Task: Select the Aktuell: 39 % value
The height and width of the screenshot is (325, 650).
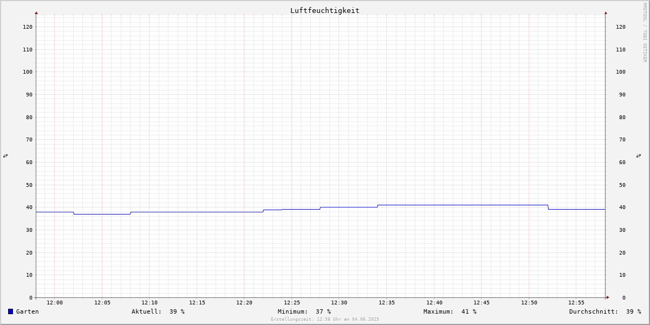Action: point(158,311)
